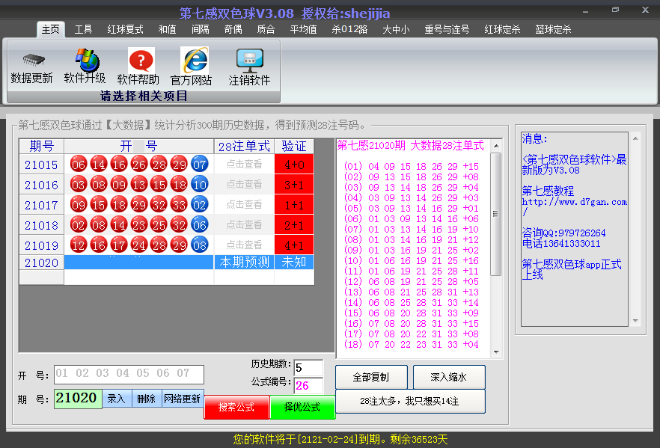The width and height of the screenshot is (660, 448).
Task: Click 点击查看 for period 21017
Action: pos(244,205)
